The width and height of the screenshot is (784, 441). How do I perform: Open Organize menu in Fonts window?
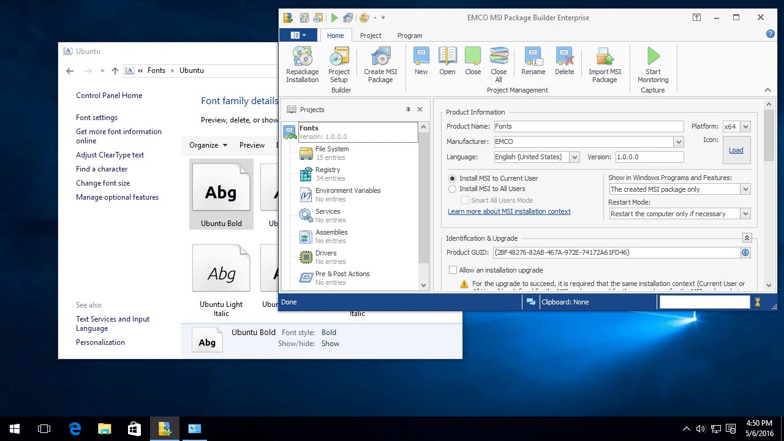tap(208, 145)
